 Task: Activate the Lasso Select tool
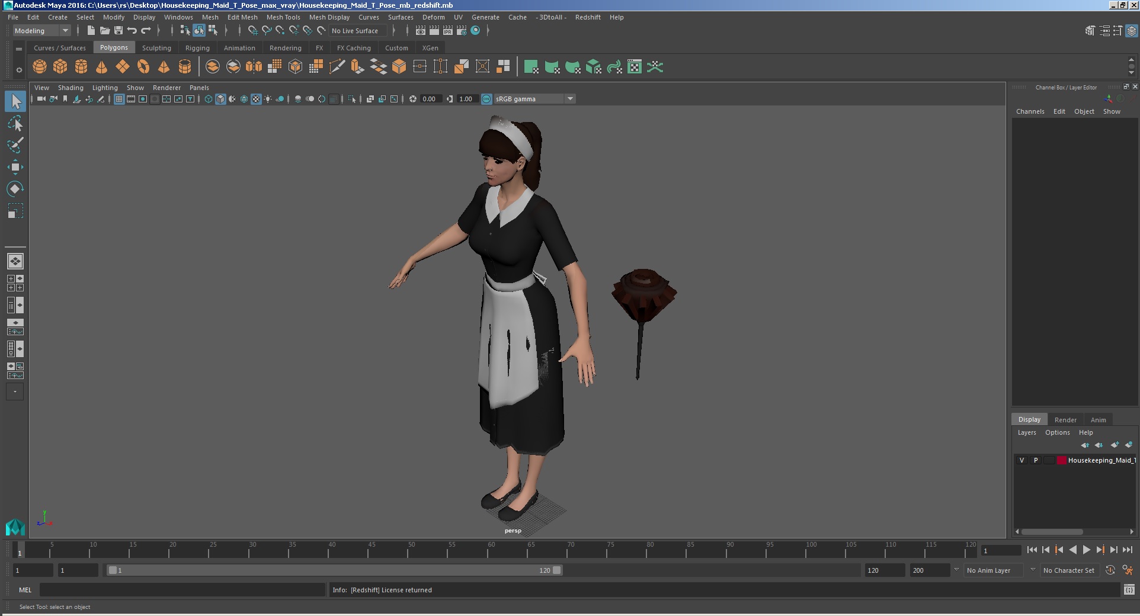(x=15, y=124)
